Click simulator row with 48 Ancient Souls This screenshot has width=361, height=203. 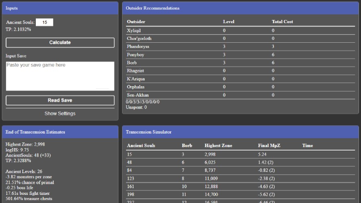[x=241, y=162]
